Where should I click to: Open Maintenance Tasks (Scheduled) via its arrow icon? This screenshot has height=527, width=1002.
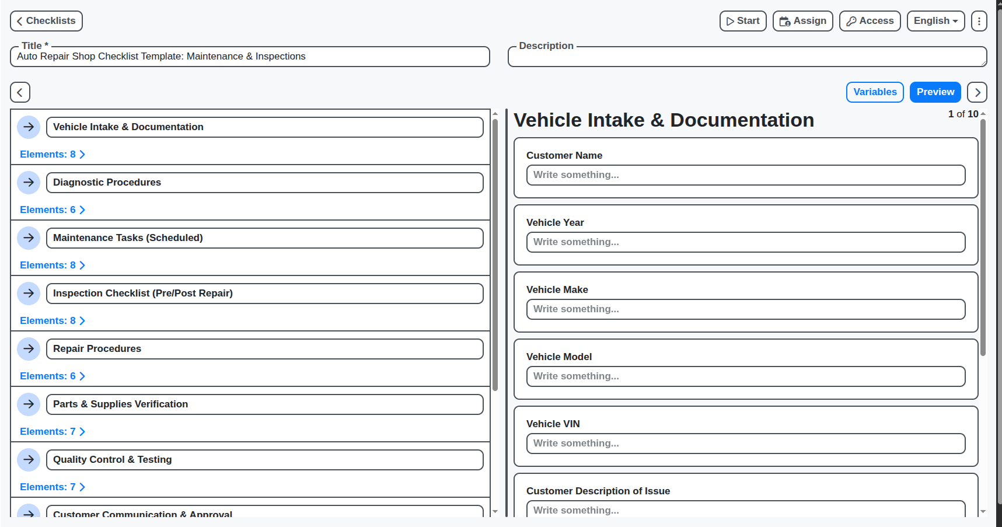pyautogui.click(x=29, y=238)
